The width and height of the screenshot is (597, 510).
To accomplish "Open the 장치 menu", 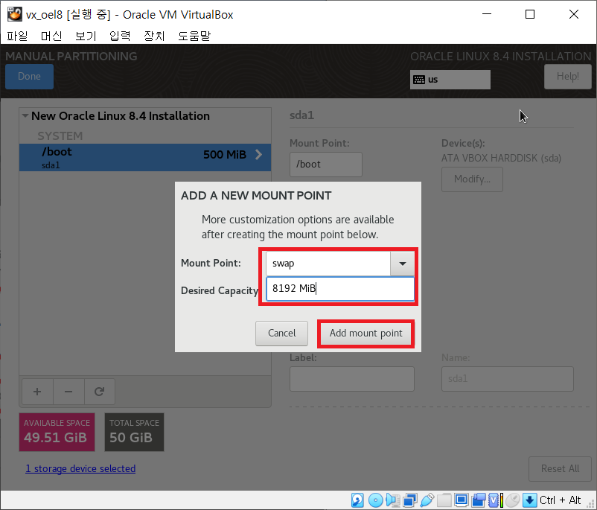I will click(x=154, y=36).
